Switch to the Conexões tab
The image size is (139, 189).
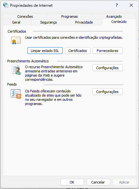pos(25,16)
